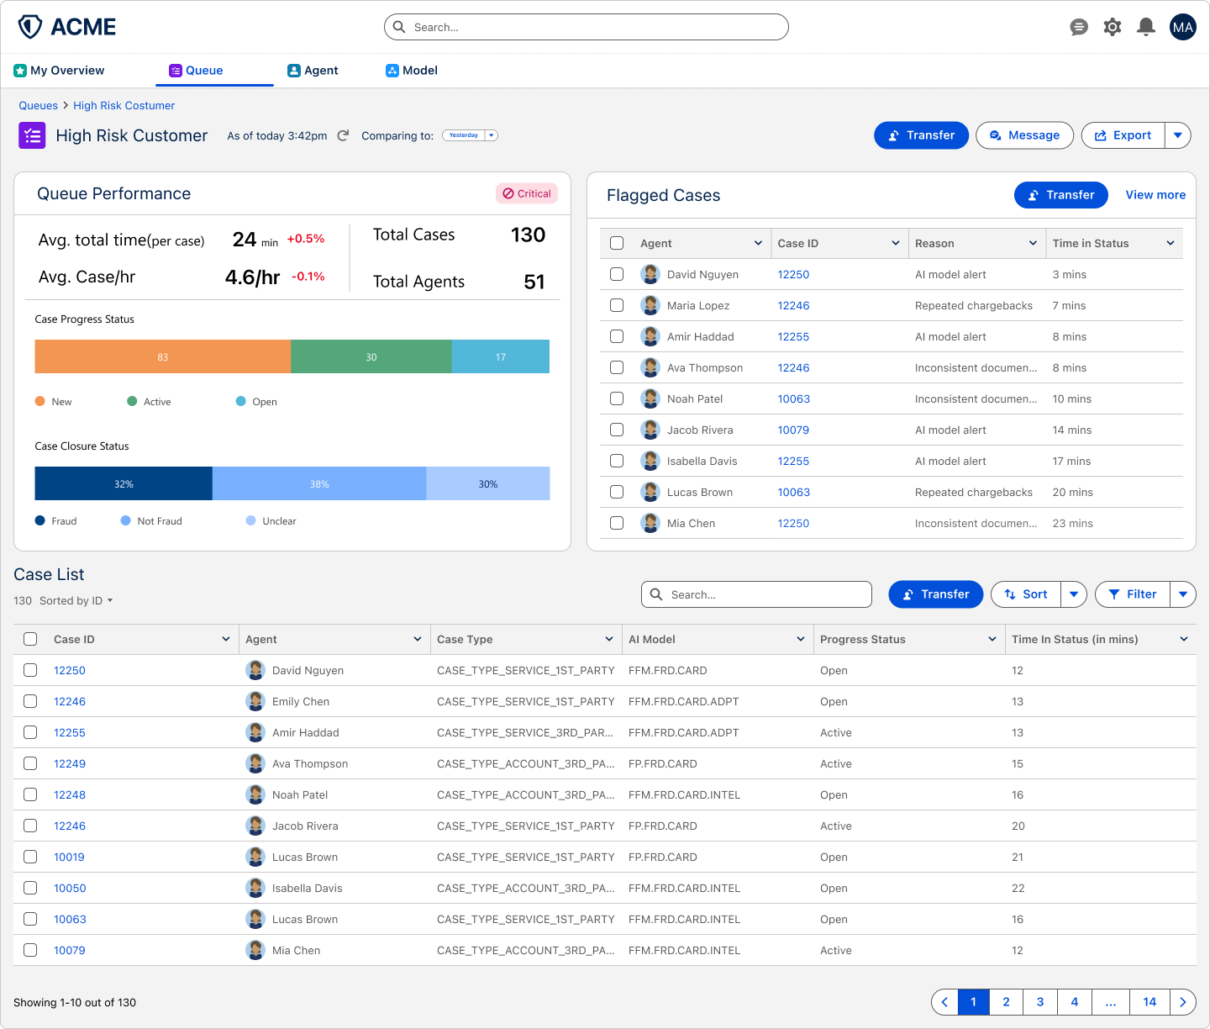Click Maria Lopez's avatar in Flagged Cases
The height and width of the screenshot is (1029, 1210).
pos(650,305)
